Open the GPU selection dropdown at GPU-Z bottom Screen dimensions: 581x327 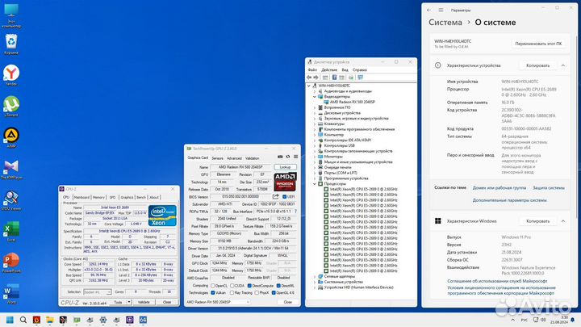click(x=218, y=302)
